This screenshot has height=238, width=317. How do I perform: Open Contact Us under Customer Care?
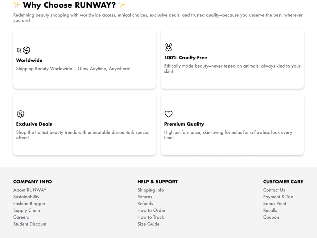(x=274, y=190)
